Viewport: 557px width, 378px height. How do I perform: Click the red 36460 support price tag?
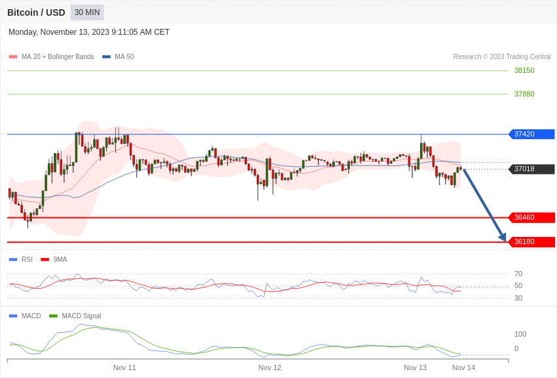pos(532,218)
